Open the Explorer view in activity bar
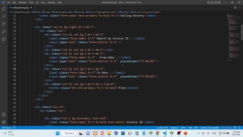 coord(4,8)
